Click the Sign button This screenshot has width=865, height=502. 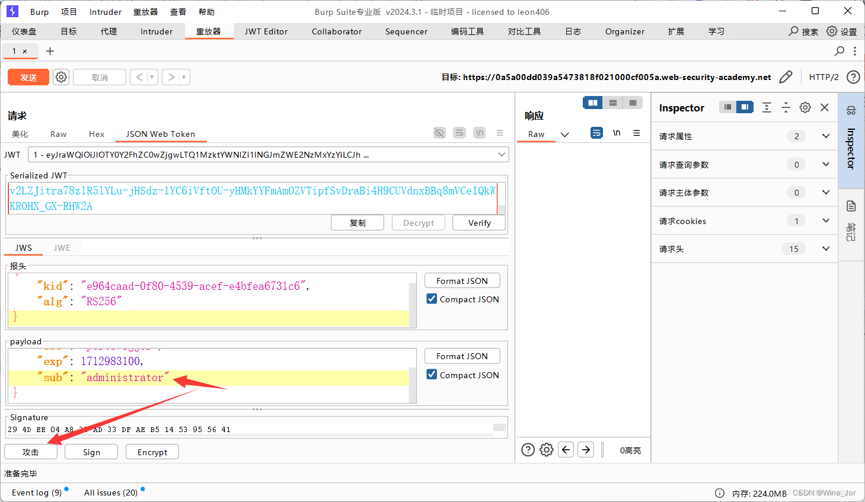[91, 452]
